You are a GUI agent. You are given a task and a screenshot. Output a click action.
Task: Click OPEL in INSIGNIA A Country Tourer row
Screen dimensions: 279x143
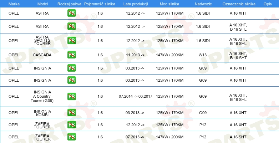[14, 96]
